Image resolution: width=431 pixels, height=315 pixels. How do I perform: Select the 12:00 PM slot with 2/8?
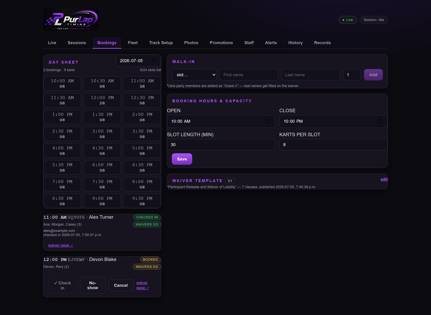pos(102,100)
